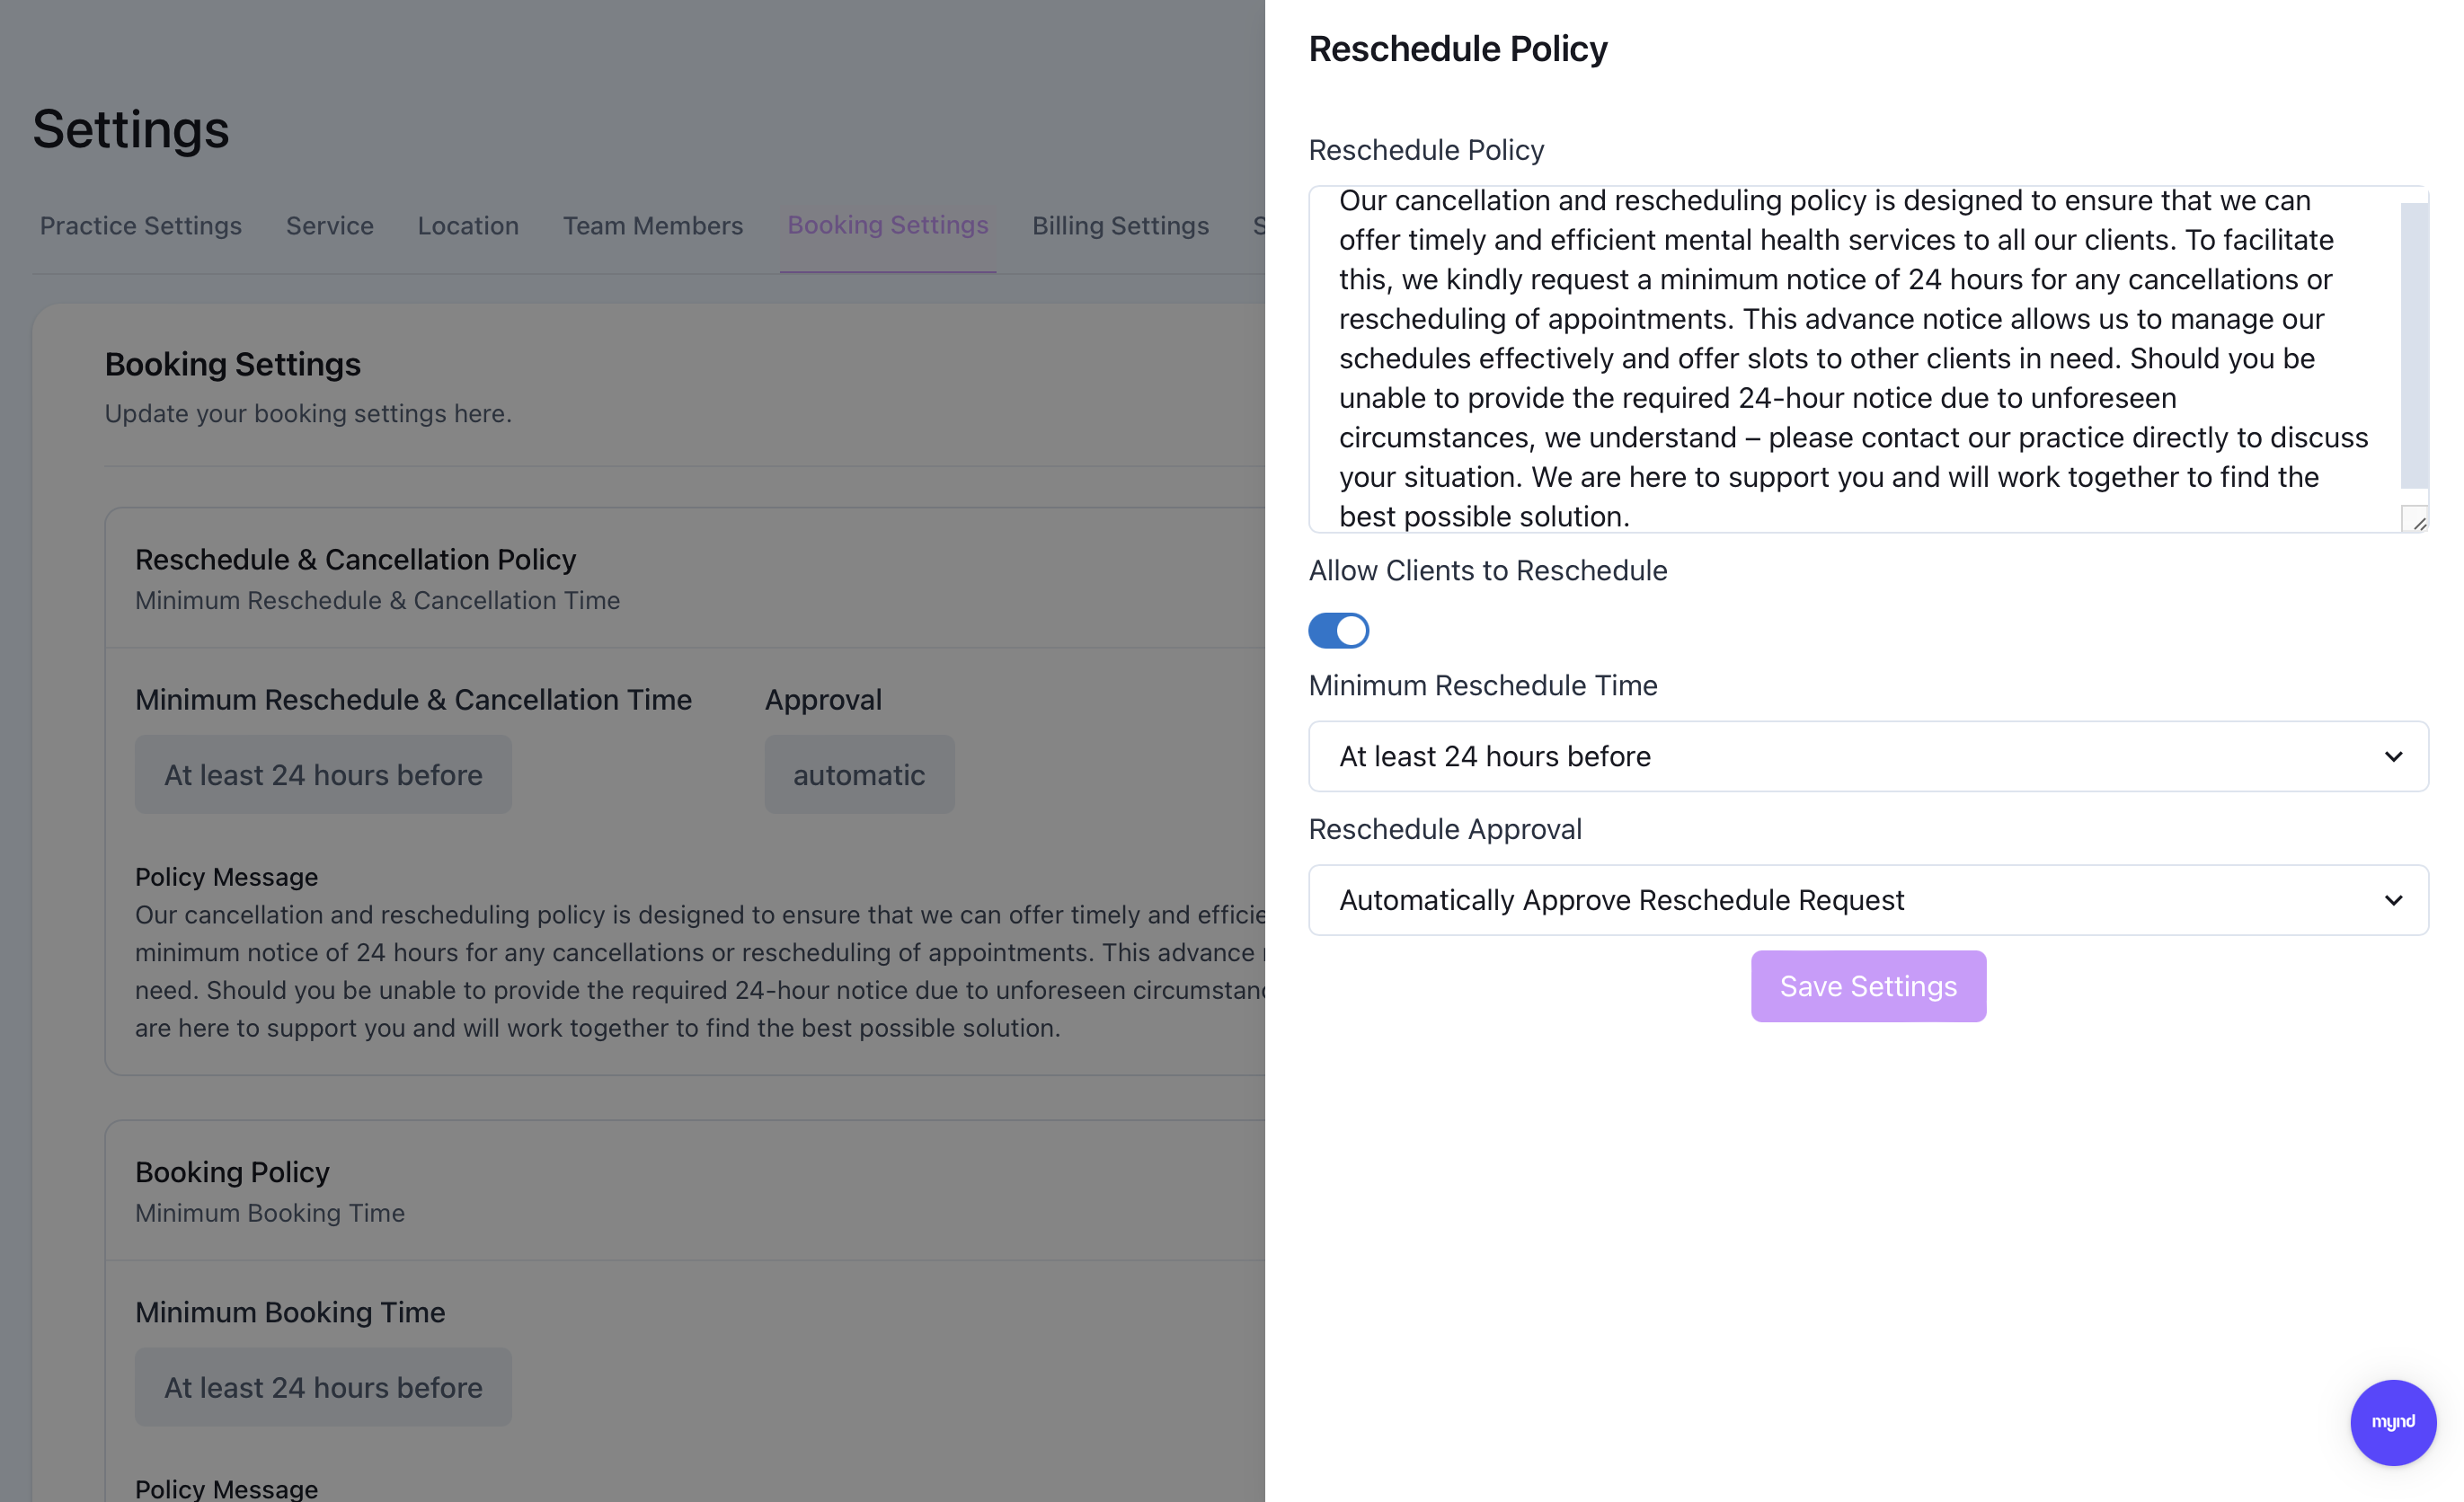Toggle Allow Clients to Reschedule switch

coord(1338,631)
